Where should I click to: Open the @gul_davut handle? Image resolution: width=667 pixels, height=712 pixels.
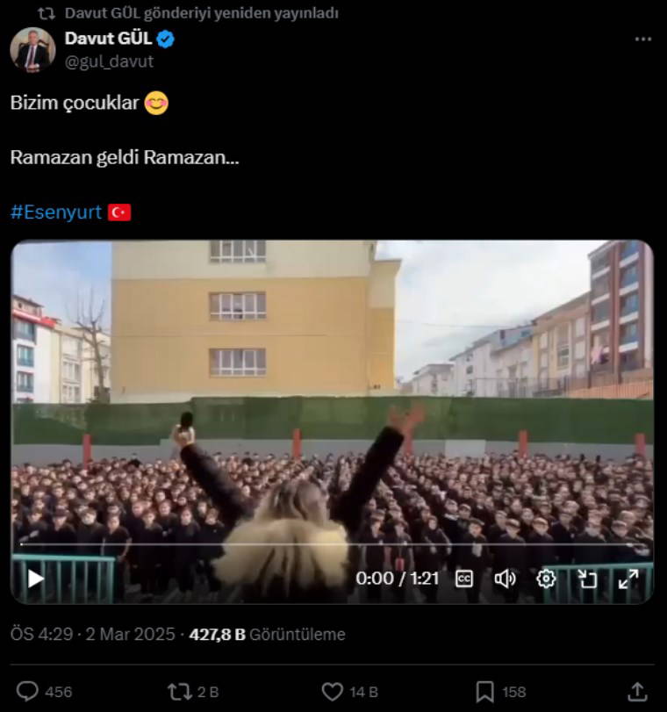pyautogui.click(x=109, y=61)
